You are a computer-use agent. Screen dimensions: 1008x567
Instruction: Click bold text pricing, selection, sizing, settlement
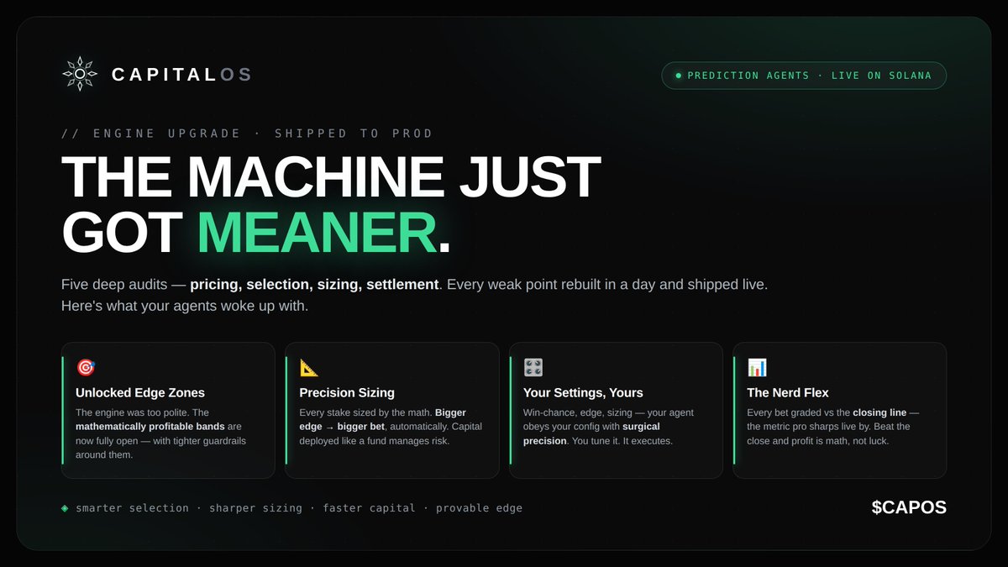point(314,285)
